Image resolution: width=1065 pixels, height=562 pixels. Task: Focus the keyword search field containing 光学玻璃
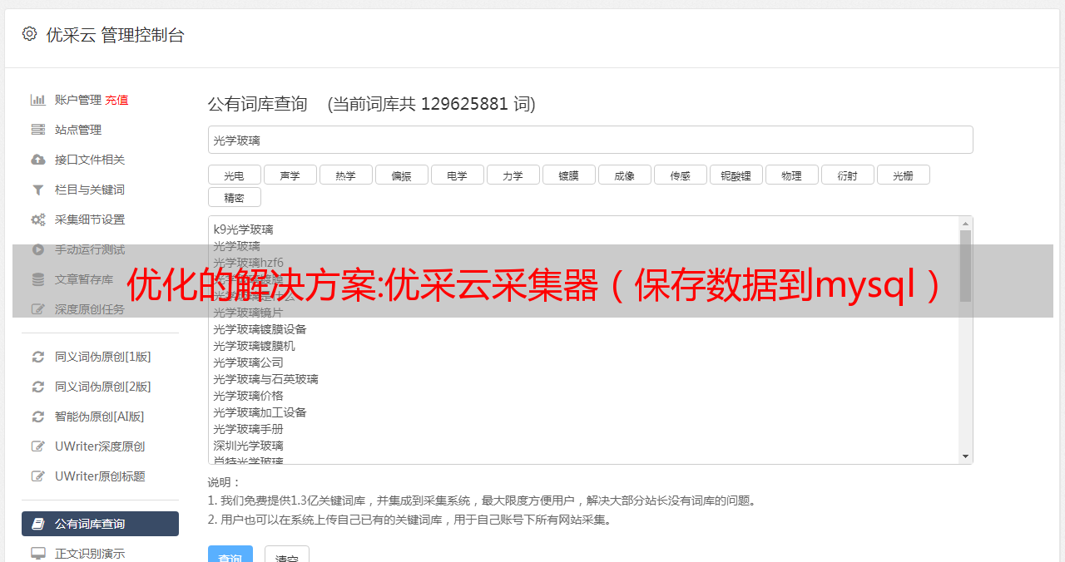[590, 140]
